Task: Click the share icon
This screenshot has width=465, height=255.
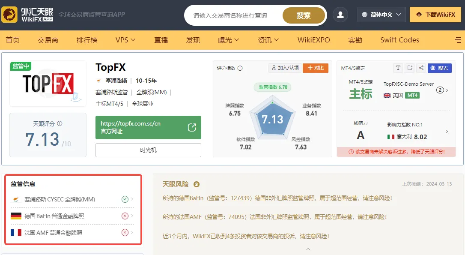Action: click(421, 68)
